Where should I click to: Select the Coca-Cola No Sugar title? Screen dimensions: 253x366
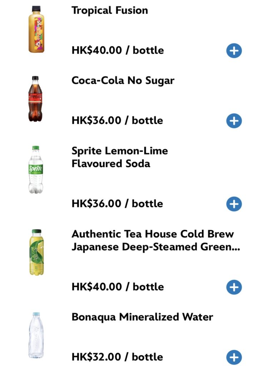point(123,81)
